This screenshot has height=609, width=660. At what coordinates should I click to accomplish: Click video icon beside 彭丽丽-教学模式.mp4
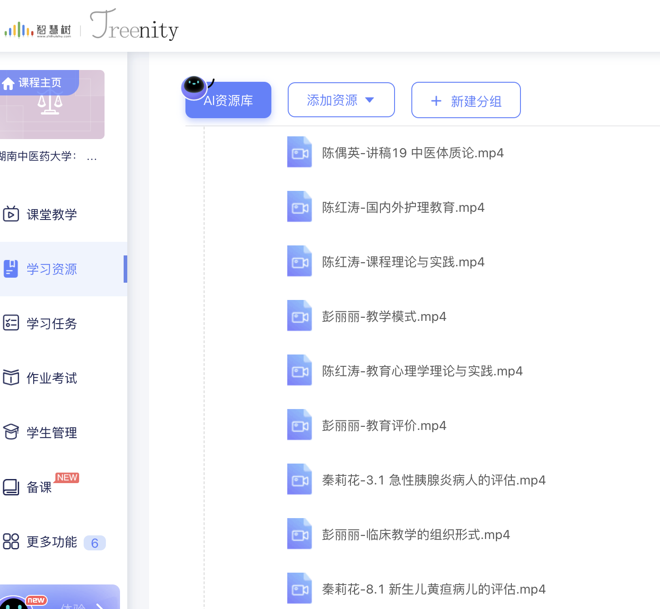point(300,316)
